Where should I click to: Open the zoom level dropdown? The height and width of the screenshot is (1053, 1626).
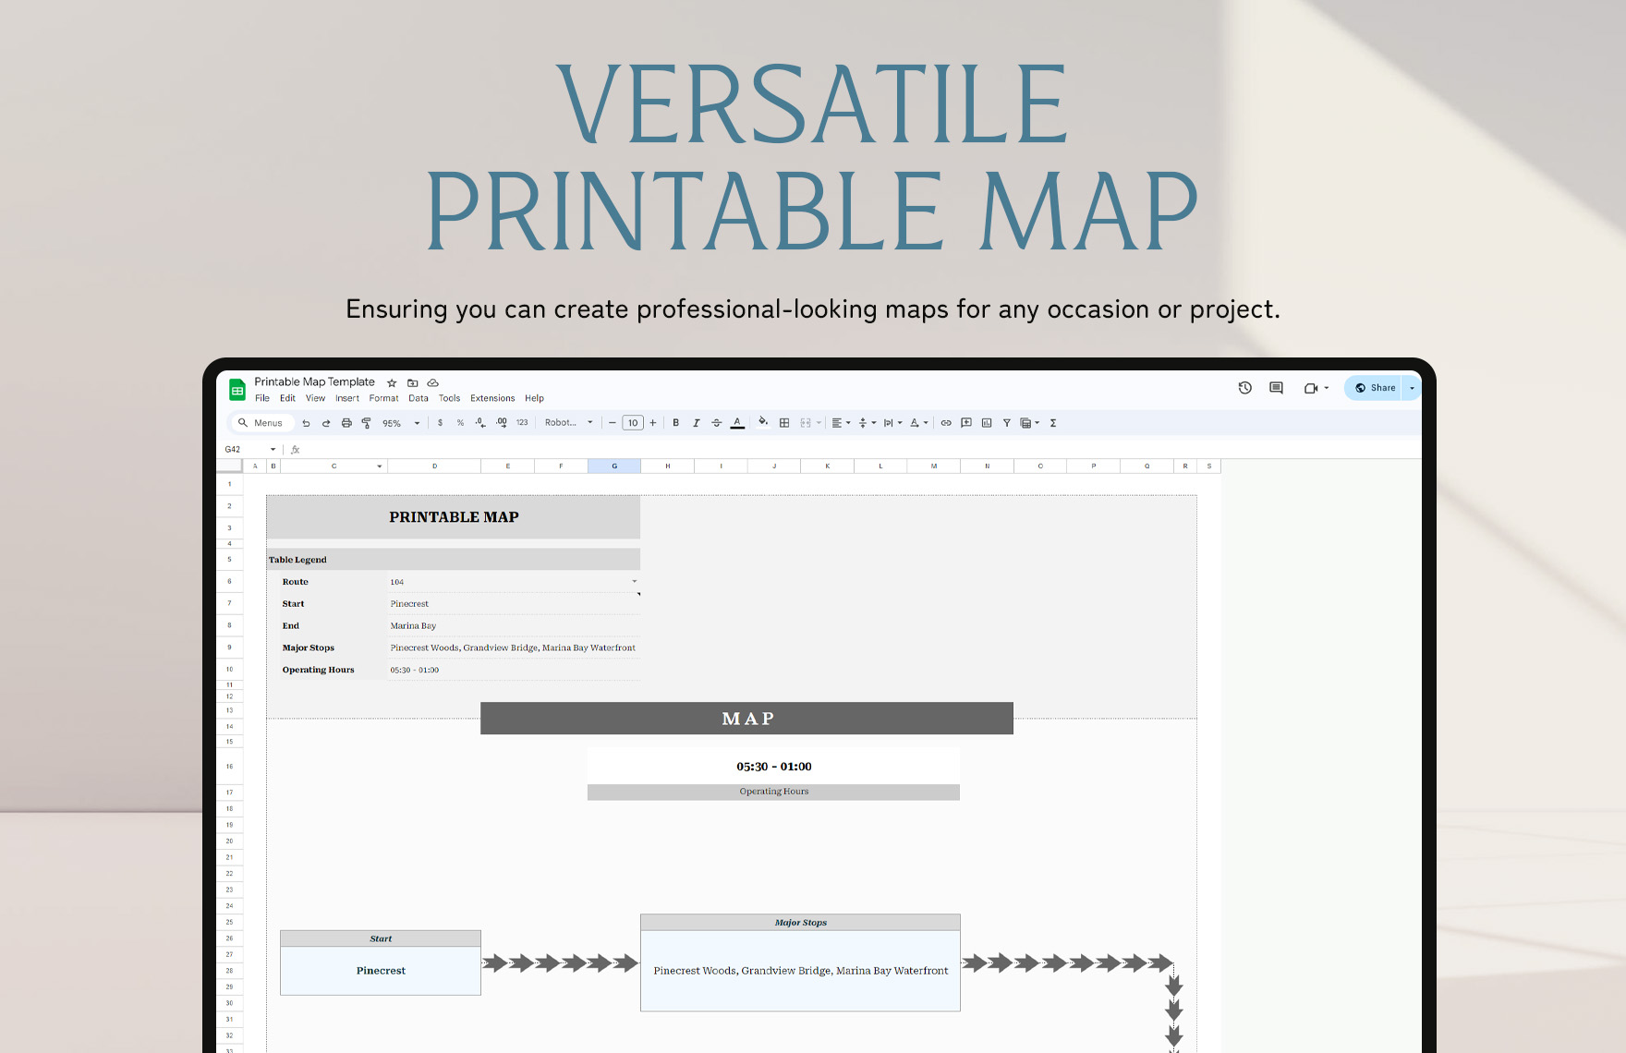(399, 422)
